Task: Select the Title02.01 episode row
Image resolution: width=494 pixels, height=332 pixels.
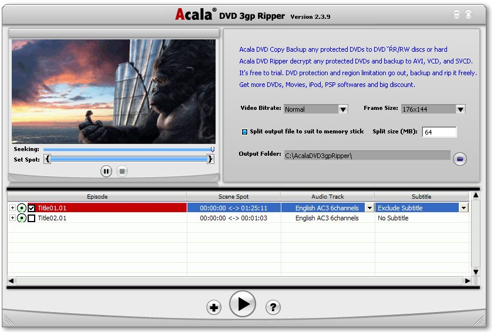Action: coord(107,218)
